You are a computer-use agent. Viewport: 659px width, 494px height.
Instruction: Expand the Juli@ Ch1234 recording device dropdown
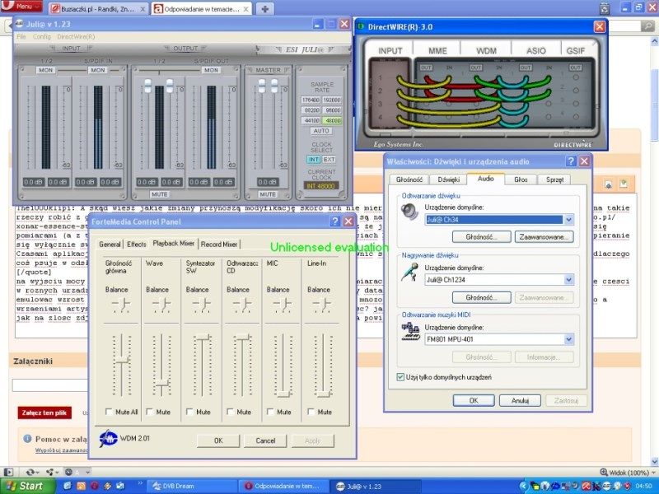(x=568, y=280)
